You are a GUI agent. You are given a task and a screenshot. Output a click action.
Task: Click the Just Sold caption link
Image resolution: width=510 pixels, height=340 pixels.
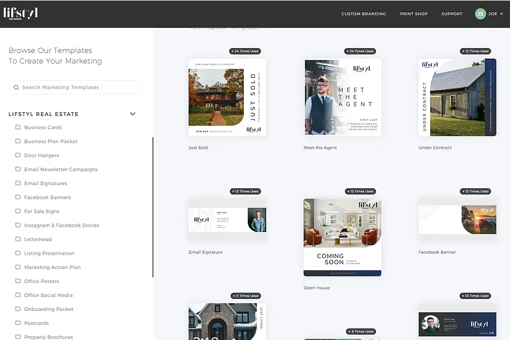click(198, 148)
